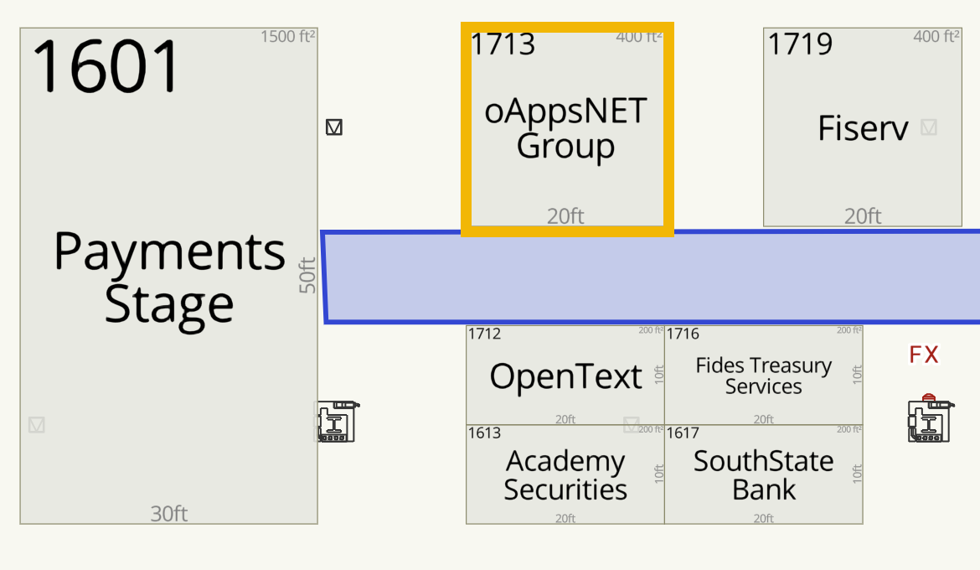The height and width of the screenshot is (570, 980).
Task: Open the highlighted oAppsNET Group booth 1713
Action: pos(568,130)
